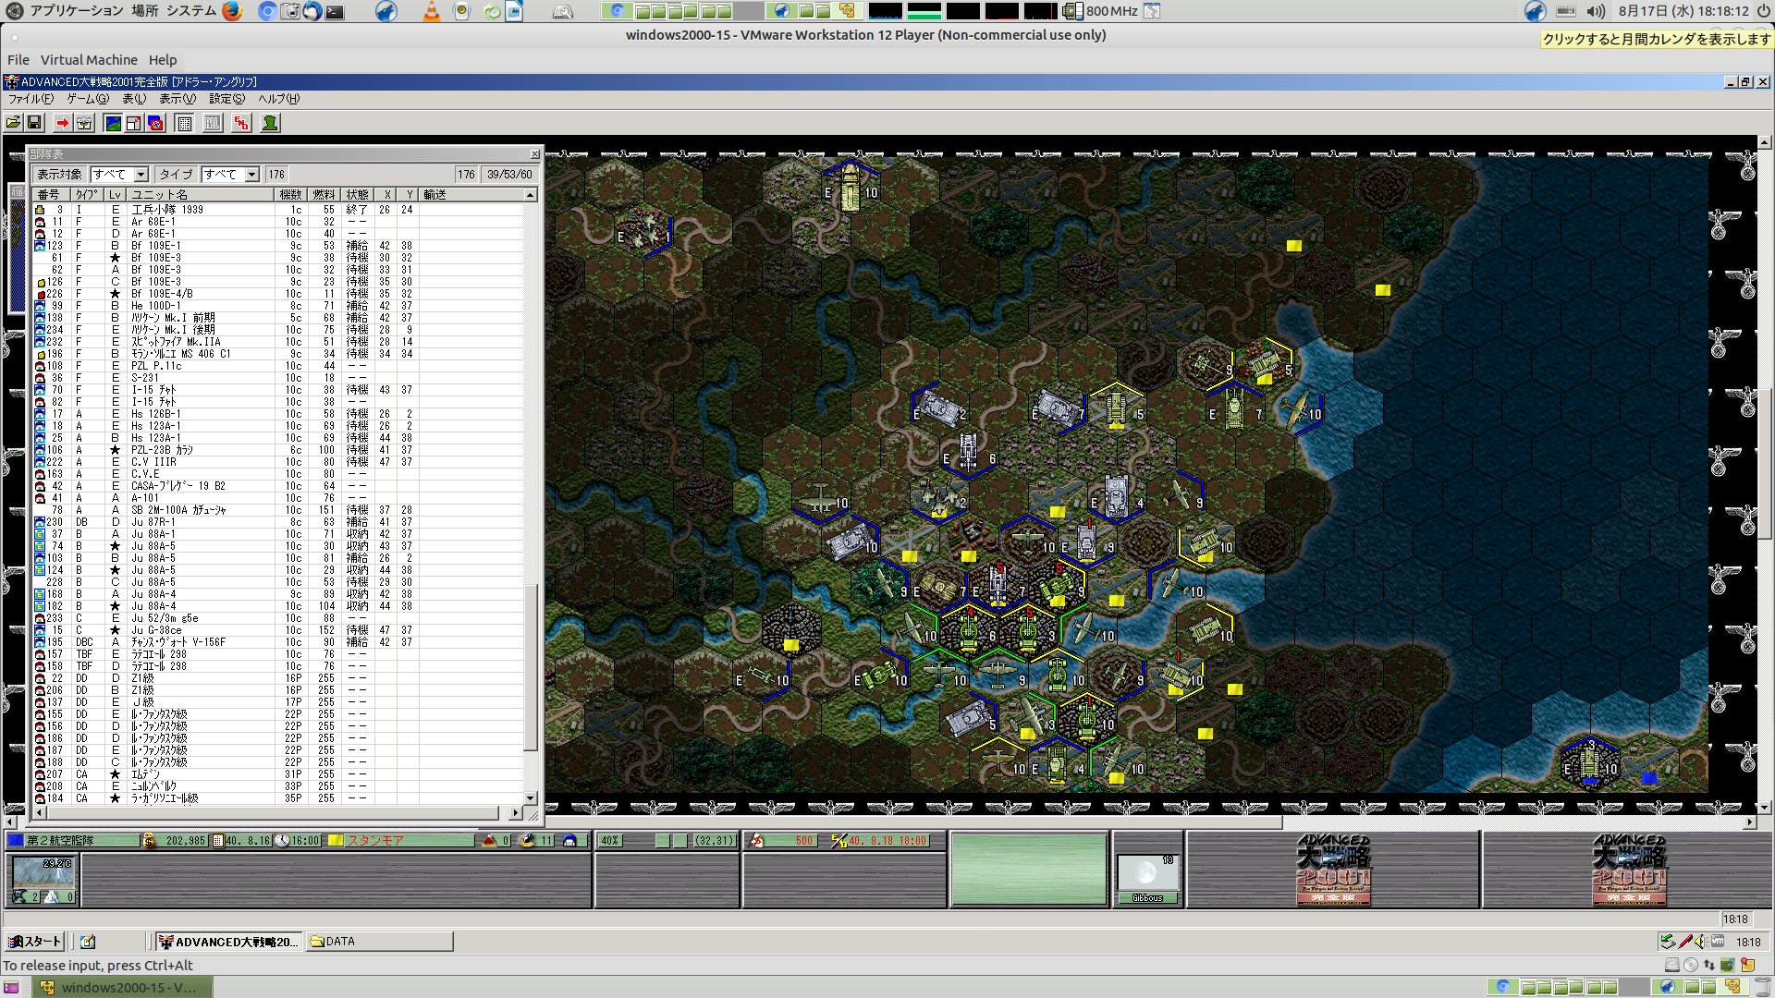Select the Bf 109E-4/B unit row
This screenshot has height=998, width=1775.
(x=277, y=294)
